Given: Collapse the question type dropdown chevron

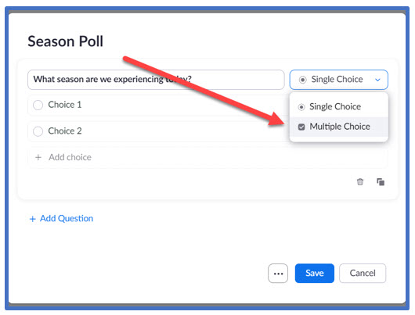Looking at the screenshot, I should pos(377,80).
